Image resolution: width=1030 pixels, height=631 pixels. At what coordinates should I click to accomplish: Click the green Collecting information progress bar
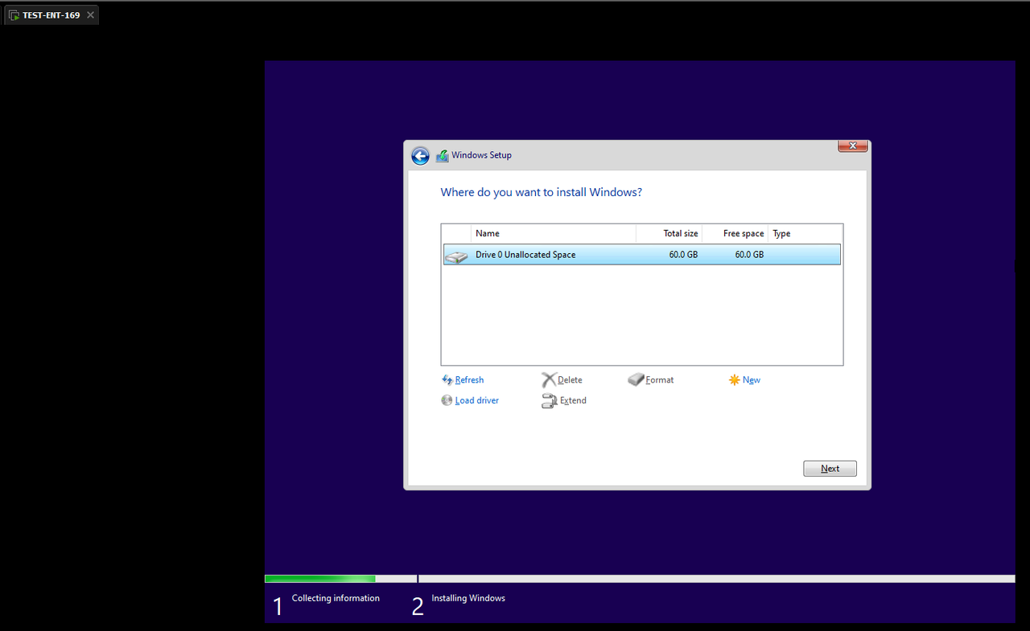pos(320,579)
